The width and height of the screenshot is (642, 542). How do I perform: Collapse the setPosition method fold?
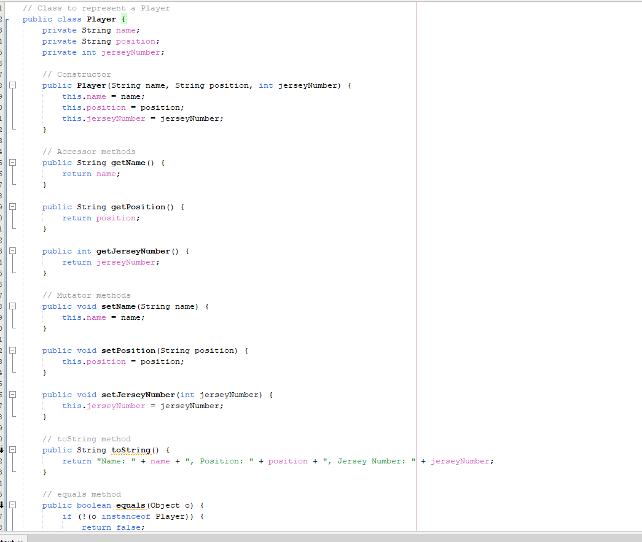[12, 350]
